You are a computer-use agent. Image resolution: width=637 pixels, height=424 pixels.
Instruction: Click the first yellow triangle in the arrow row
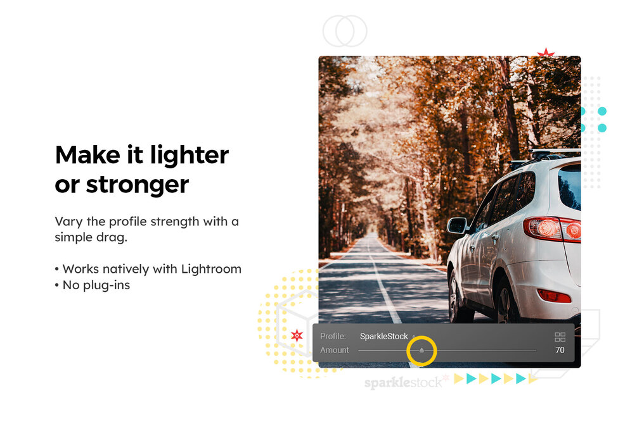point(459,378)
